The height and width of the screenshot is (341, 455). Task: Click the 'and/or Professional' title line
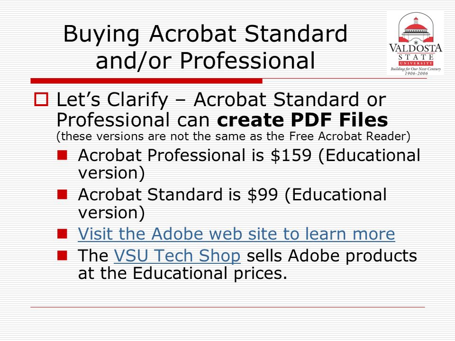[x=205, y=61]
